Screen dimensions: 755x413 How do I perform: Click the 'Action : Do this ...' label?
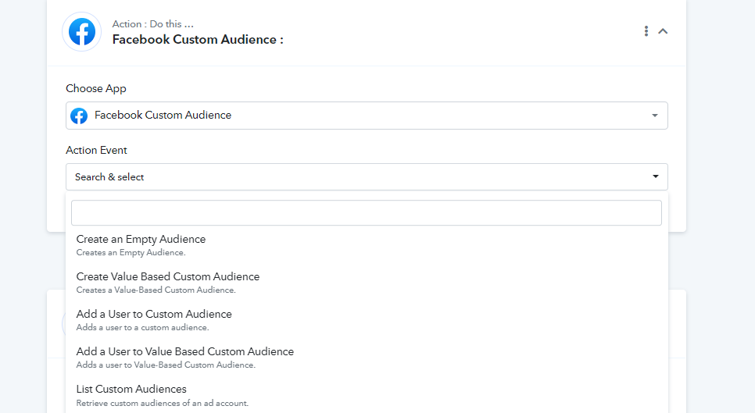click(152, 24)
